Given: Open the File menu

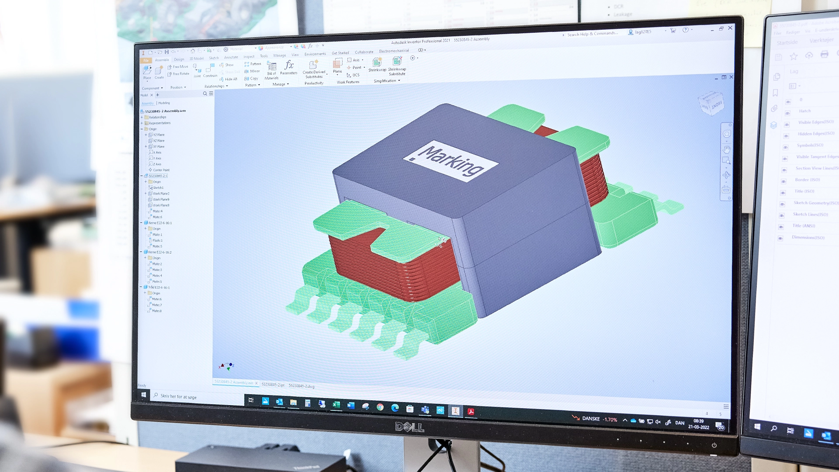Looking at the screenshot, I should tap(146, 61).
